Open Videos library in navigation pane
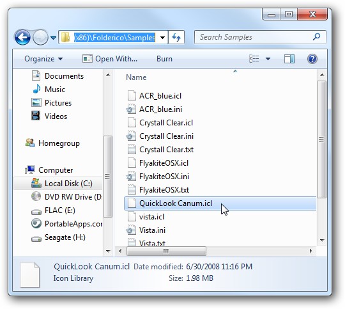Viewport: 345px width, 309px height. coord(49,116)
